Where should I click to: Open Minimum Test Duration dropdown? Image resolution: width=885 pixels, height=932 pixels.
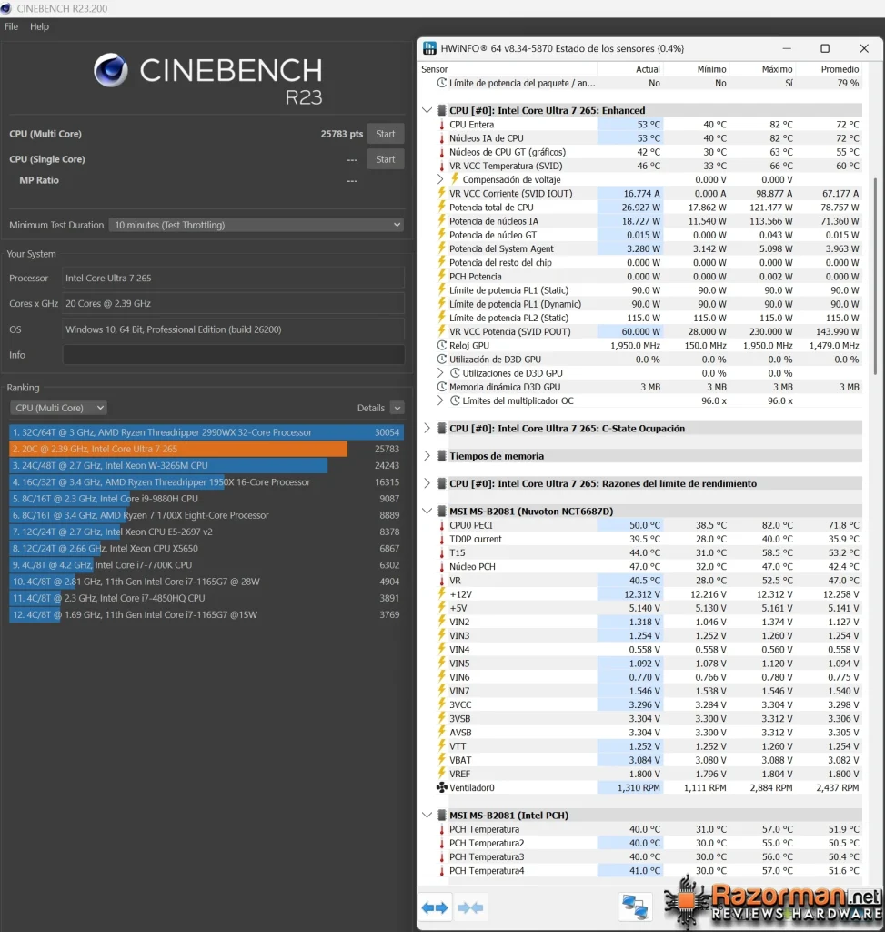(x=256, y=225)
